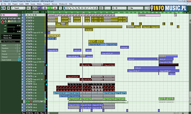Toggle the Cycle loop button
The image size is (191, 114).
pos(40,8)
